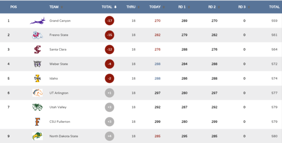
Task: Click Grand Canyon's red -17 score badge
Action: (110, 21)
